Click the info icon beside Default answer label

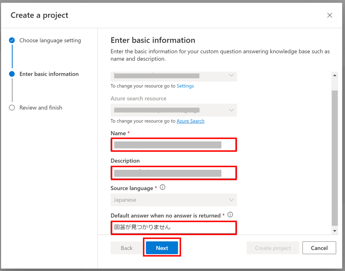230,215
